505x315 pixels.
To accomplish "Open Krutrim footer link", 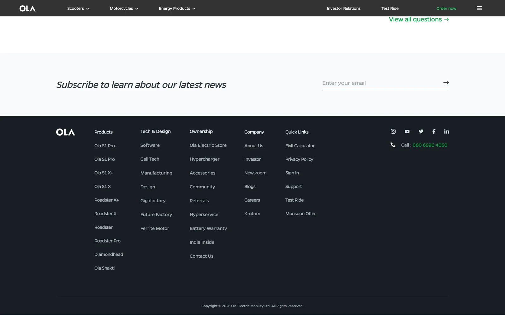I will (252, 214).
